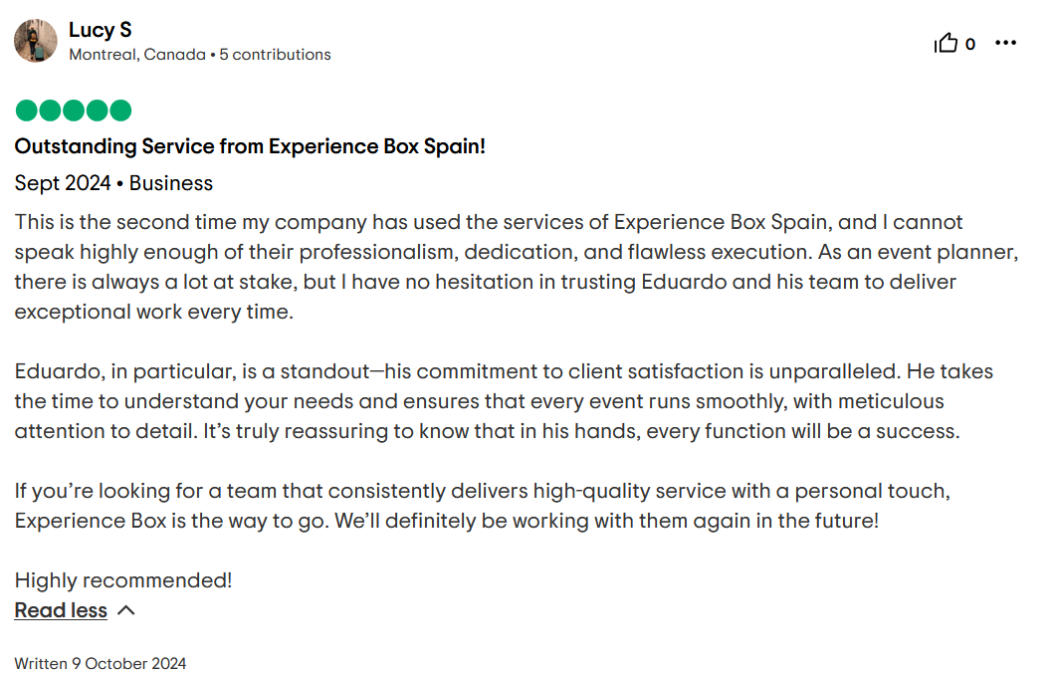The width and height of the screenshot is (1055, 676).
Task: Click the '5 contributions' text
Action: (276, 55)
